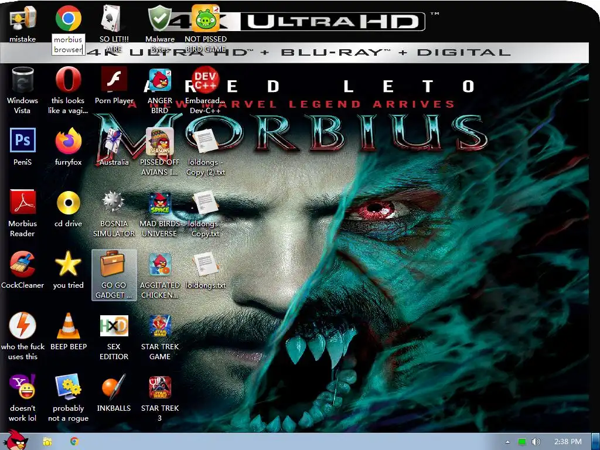The image size is (600, 450).
Task: Open the Embarcadero Dev-C++ shortcut
Action: pos(206,80)
